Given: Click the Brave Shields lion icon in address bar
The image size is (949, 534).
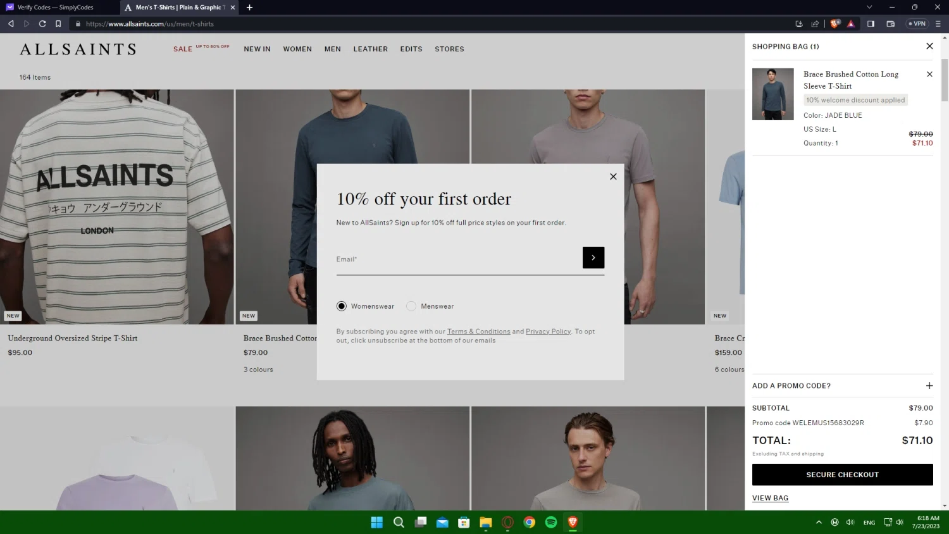Looking at the screenshot, I should click(835, 23).
